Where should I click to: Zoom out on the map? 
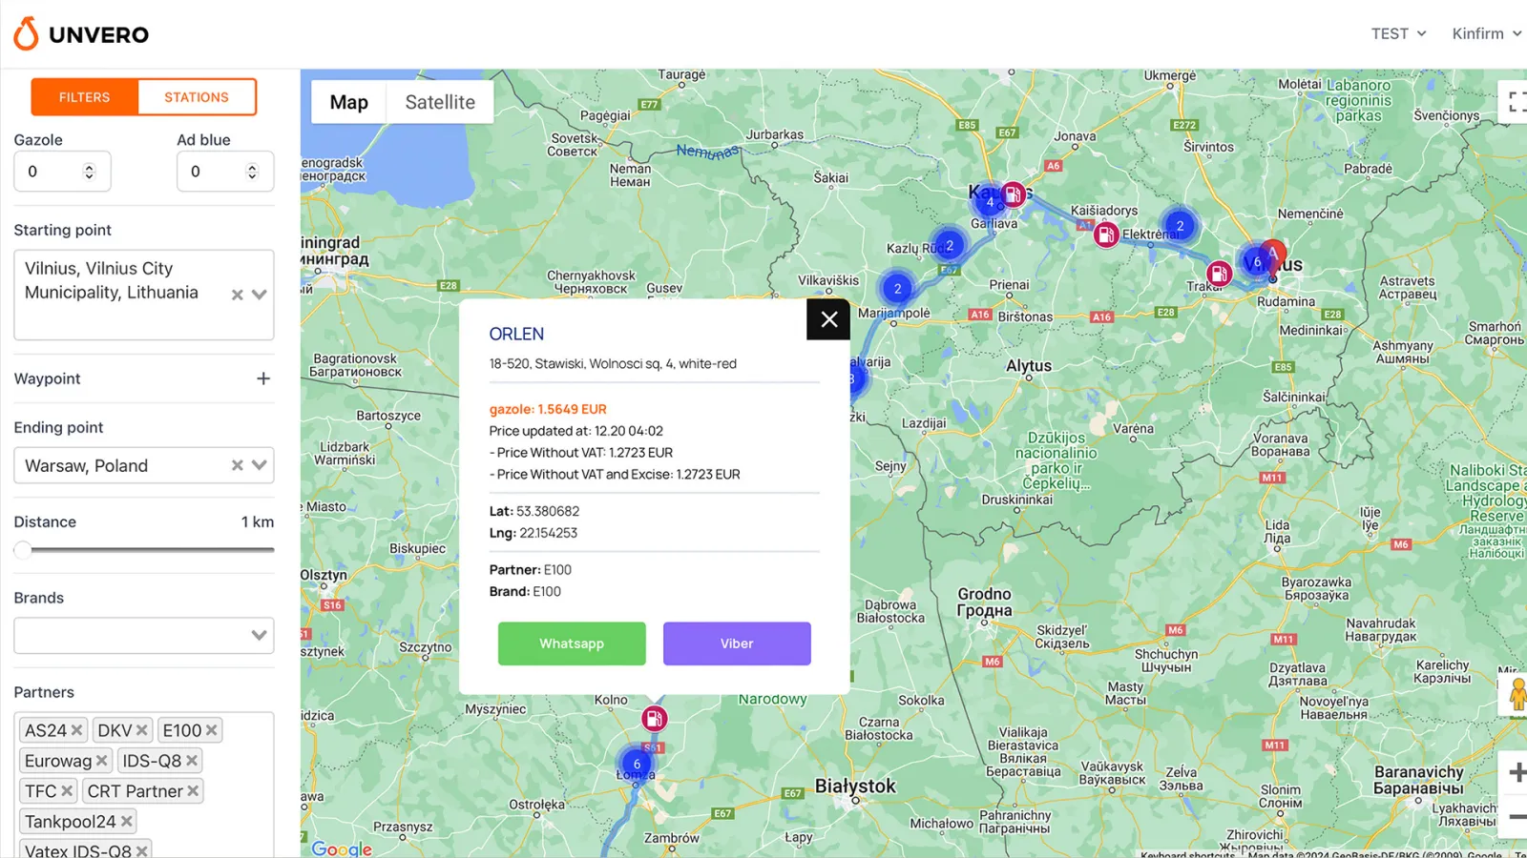pyautogui.click(x=1515, y=817)
